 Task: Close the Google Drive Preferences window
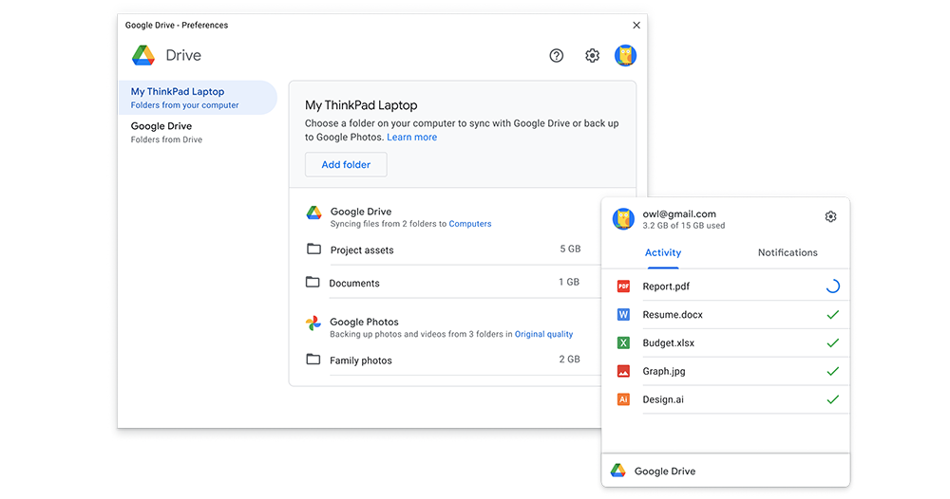(636, 25)
